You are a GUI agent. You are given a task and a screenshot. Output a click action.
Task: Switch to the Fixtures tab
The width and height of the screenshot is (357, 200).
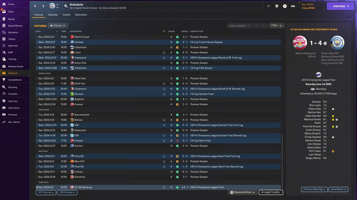(x=39, y=15)
